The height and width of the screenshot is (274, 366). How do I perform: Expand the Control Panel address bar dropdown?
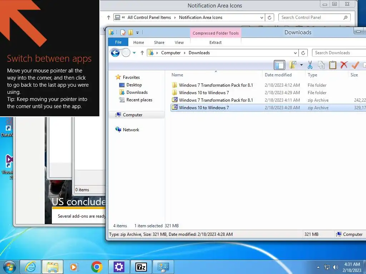(x=262, y=17)
